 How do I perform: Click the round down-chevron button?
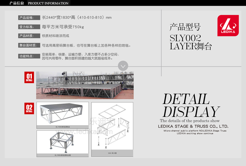(123, 66)
